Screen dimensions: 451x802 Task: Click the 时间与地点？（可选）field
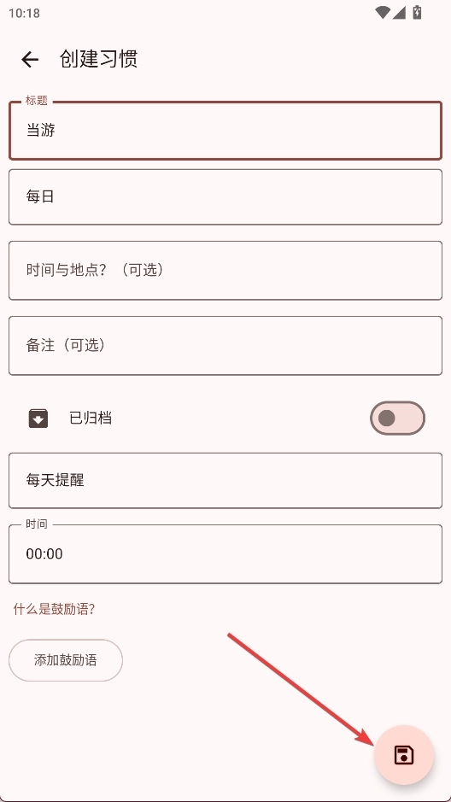coord(225,270)
